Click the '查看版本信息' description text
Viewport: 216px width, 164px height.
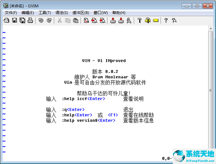tap(138, 121)
